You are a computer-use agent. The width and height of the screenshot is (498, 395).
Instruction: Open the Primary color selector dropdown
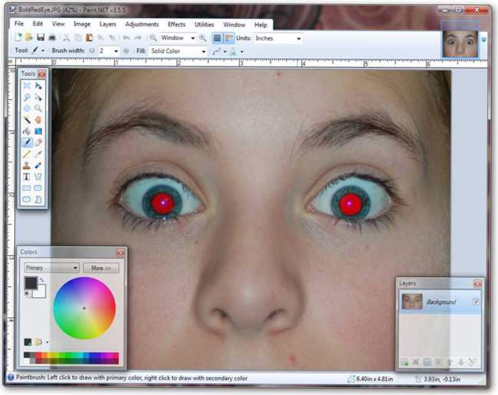click(x=51, y=268)
